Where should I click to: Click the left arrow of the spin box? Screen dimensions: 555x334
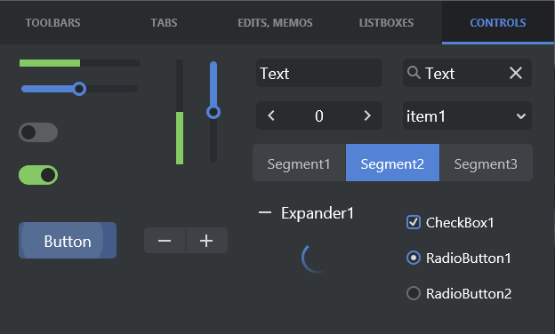271,115
